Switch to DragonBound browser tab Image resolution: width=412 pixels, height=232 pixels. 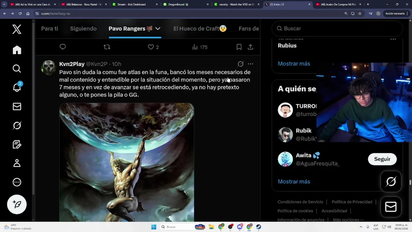187,5
